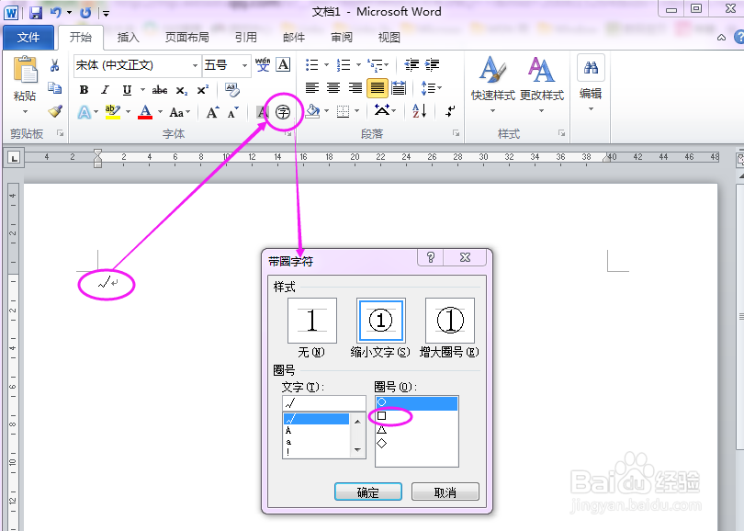Open the font size dropdown

pyautogui.click(x=244, y=65)
